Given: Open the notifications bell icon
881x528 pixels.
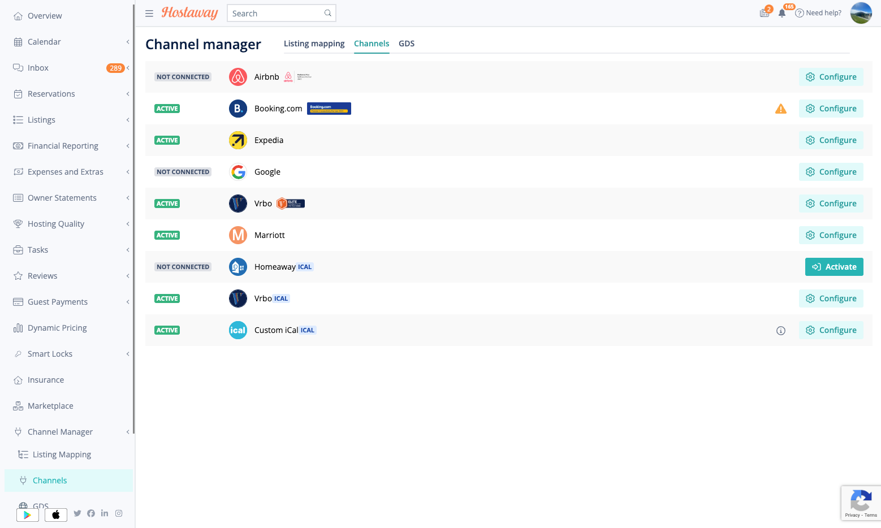Looking at the screenshot, I should (782, 12).
